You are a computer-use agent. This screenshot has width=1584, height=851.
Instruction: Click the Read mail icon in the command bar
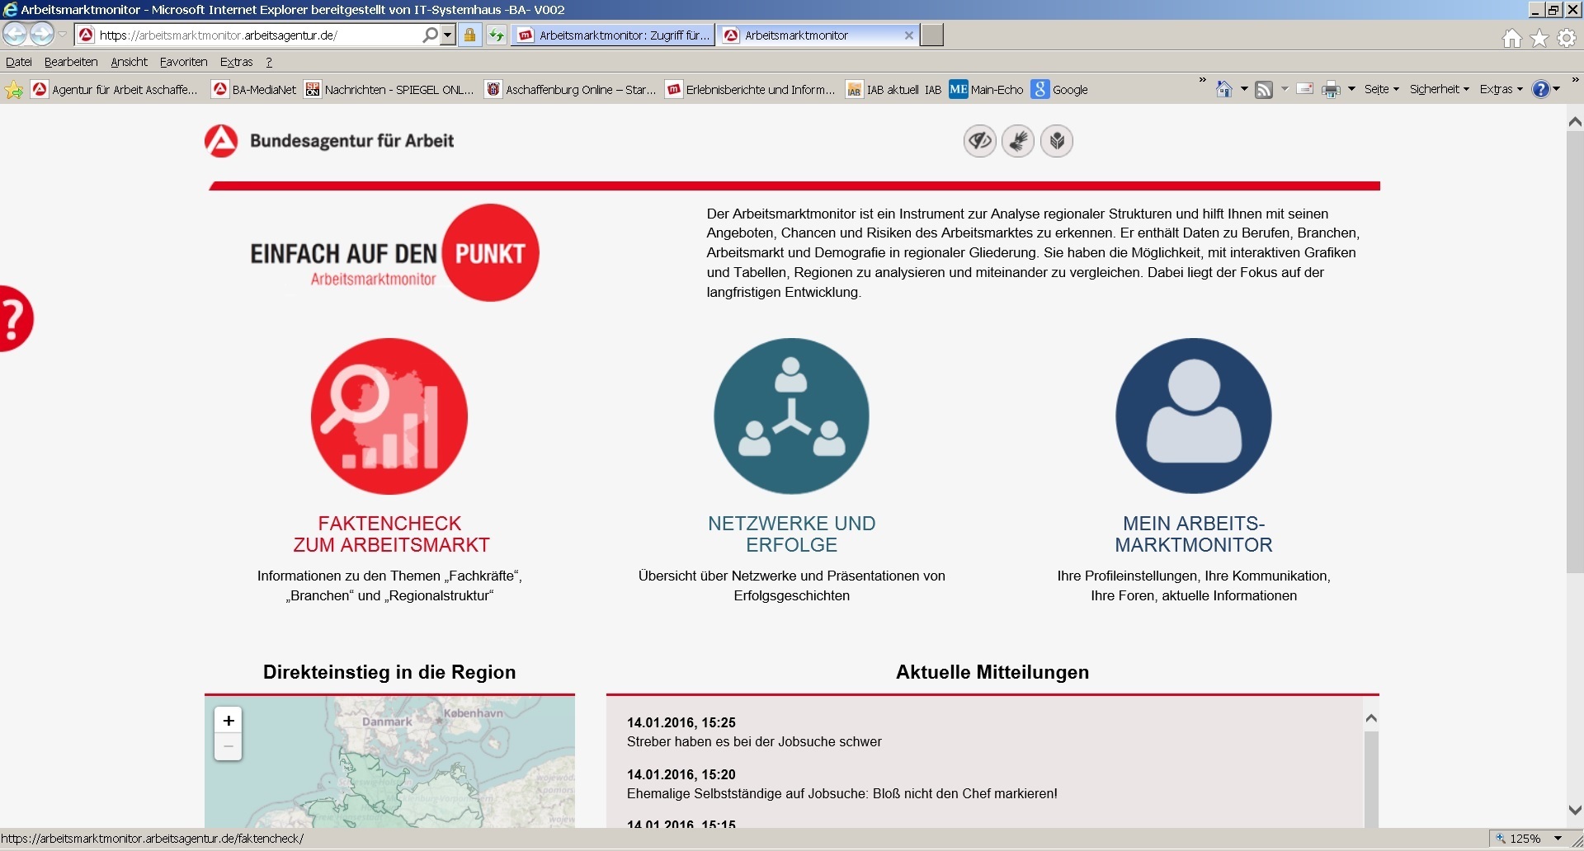point(1304,89)
